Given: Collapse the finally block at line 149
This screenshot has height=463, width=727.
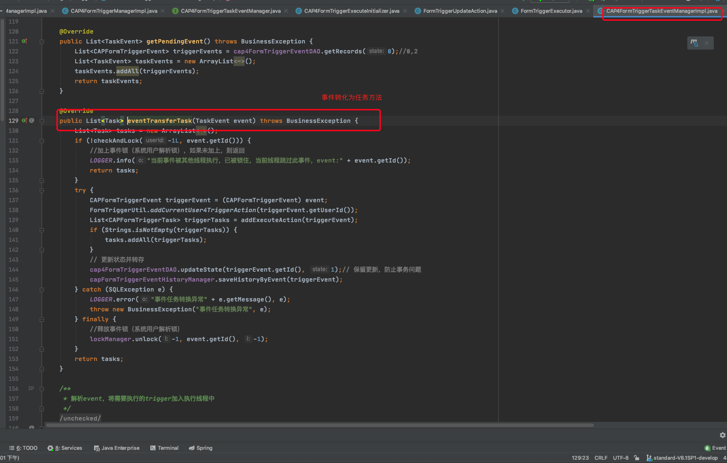Looking at the screenshot, I should 42,319.
